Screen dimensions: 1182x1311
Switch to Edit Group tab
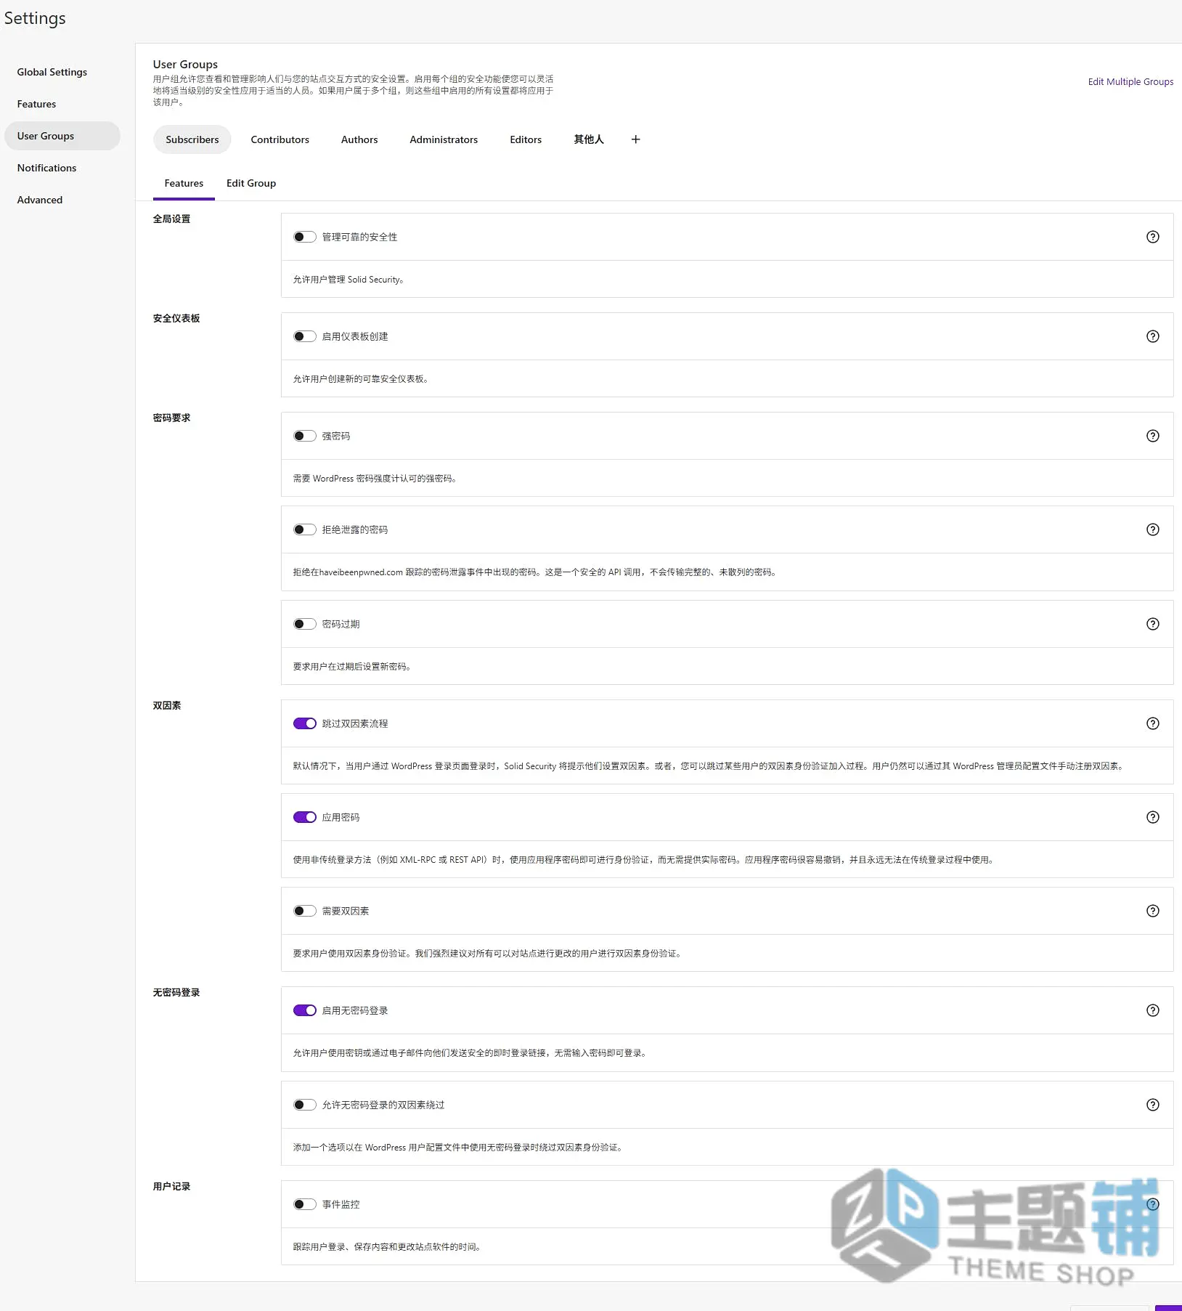coord(251,183)
